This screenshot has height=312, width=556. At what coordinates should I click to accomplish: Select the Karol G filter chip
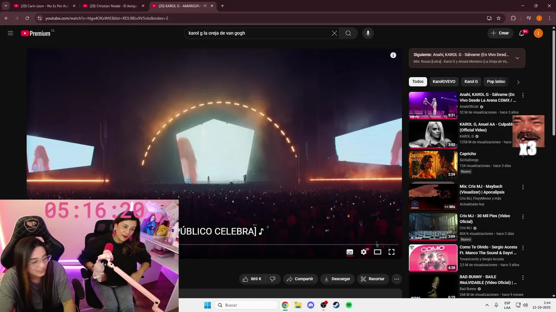pos(471,81)
